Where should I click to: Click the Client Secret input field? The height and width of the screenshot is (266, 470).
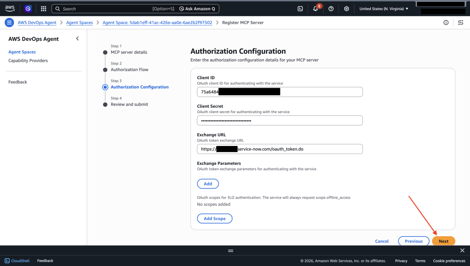280,120
